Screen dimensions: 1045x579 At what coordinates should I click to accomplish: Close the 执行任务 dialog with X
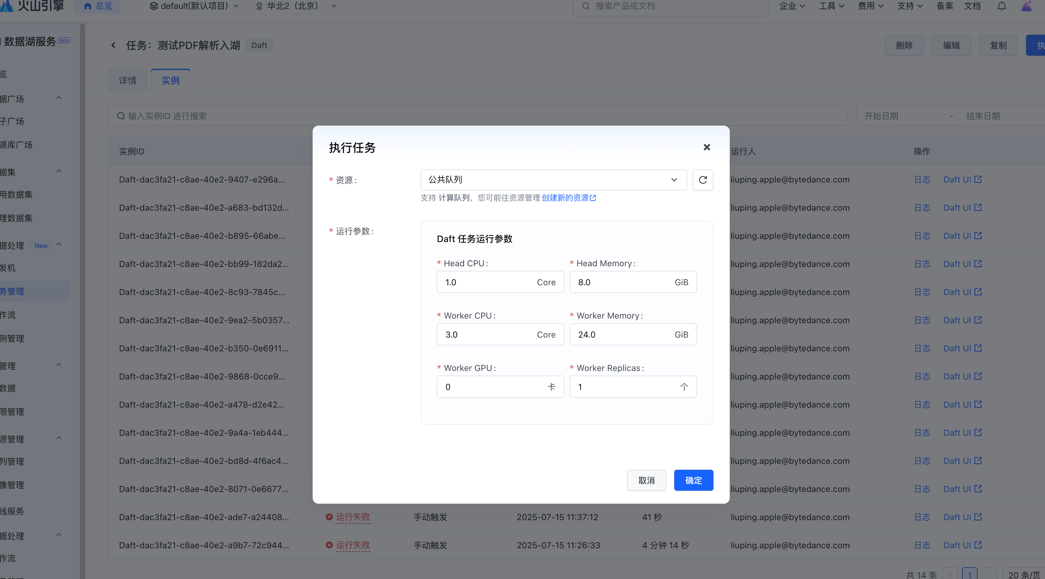[707, 147]
